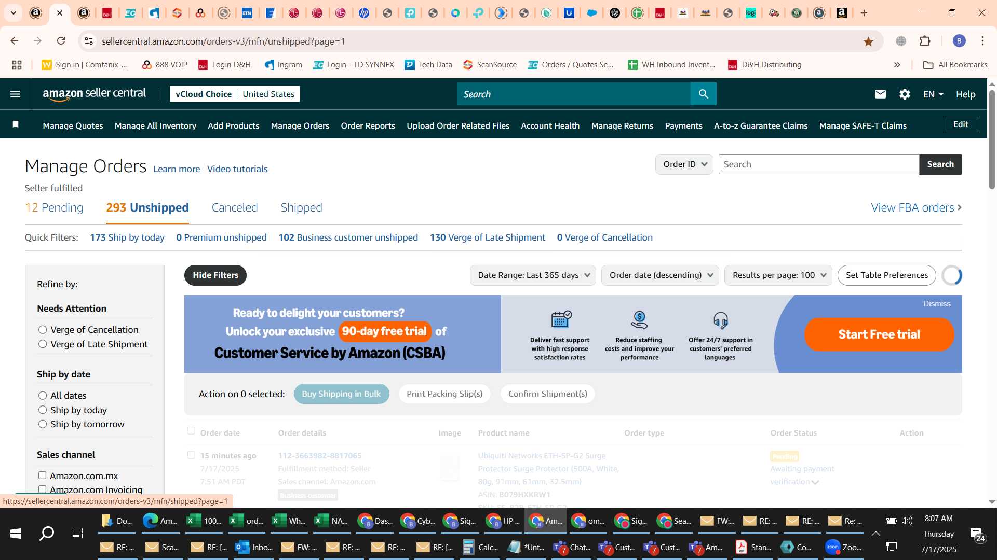Open Results per page 100 dropdown

pyautogui.click(x=778, y=275)
